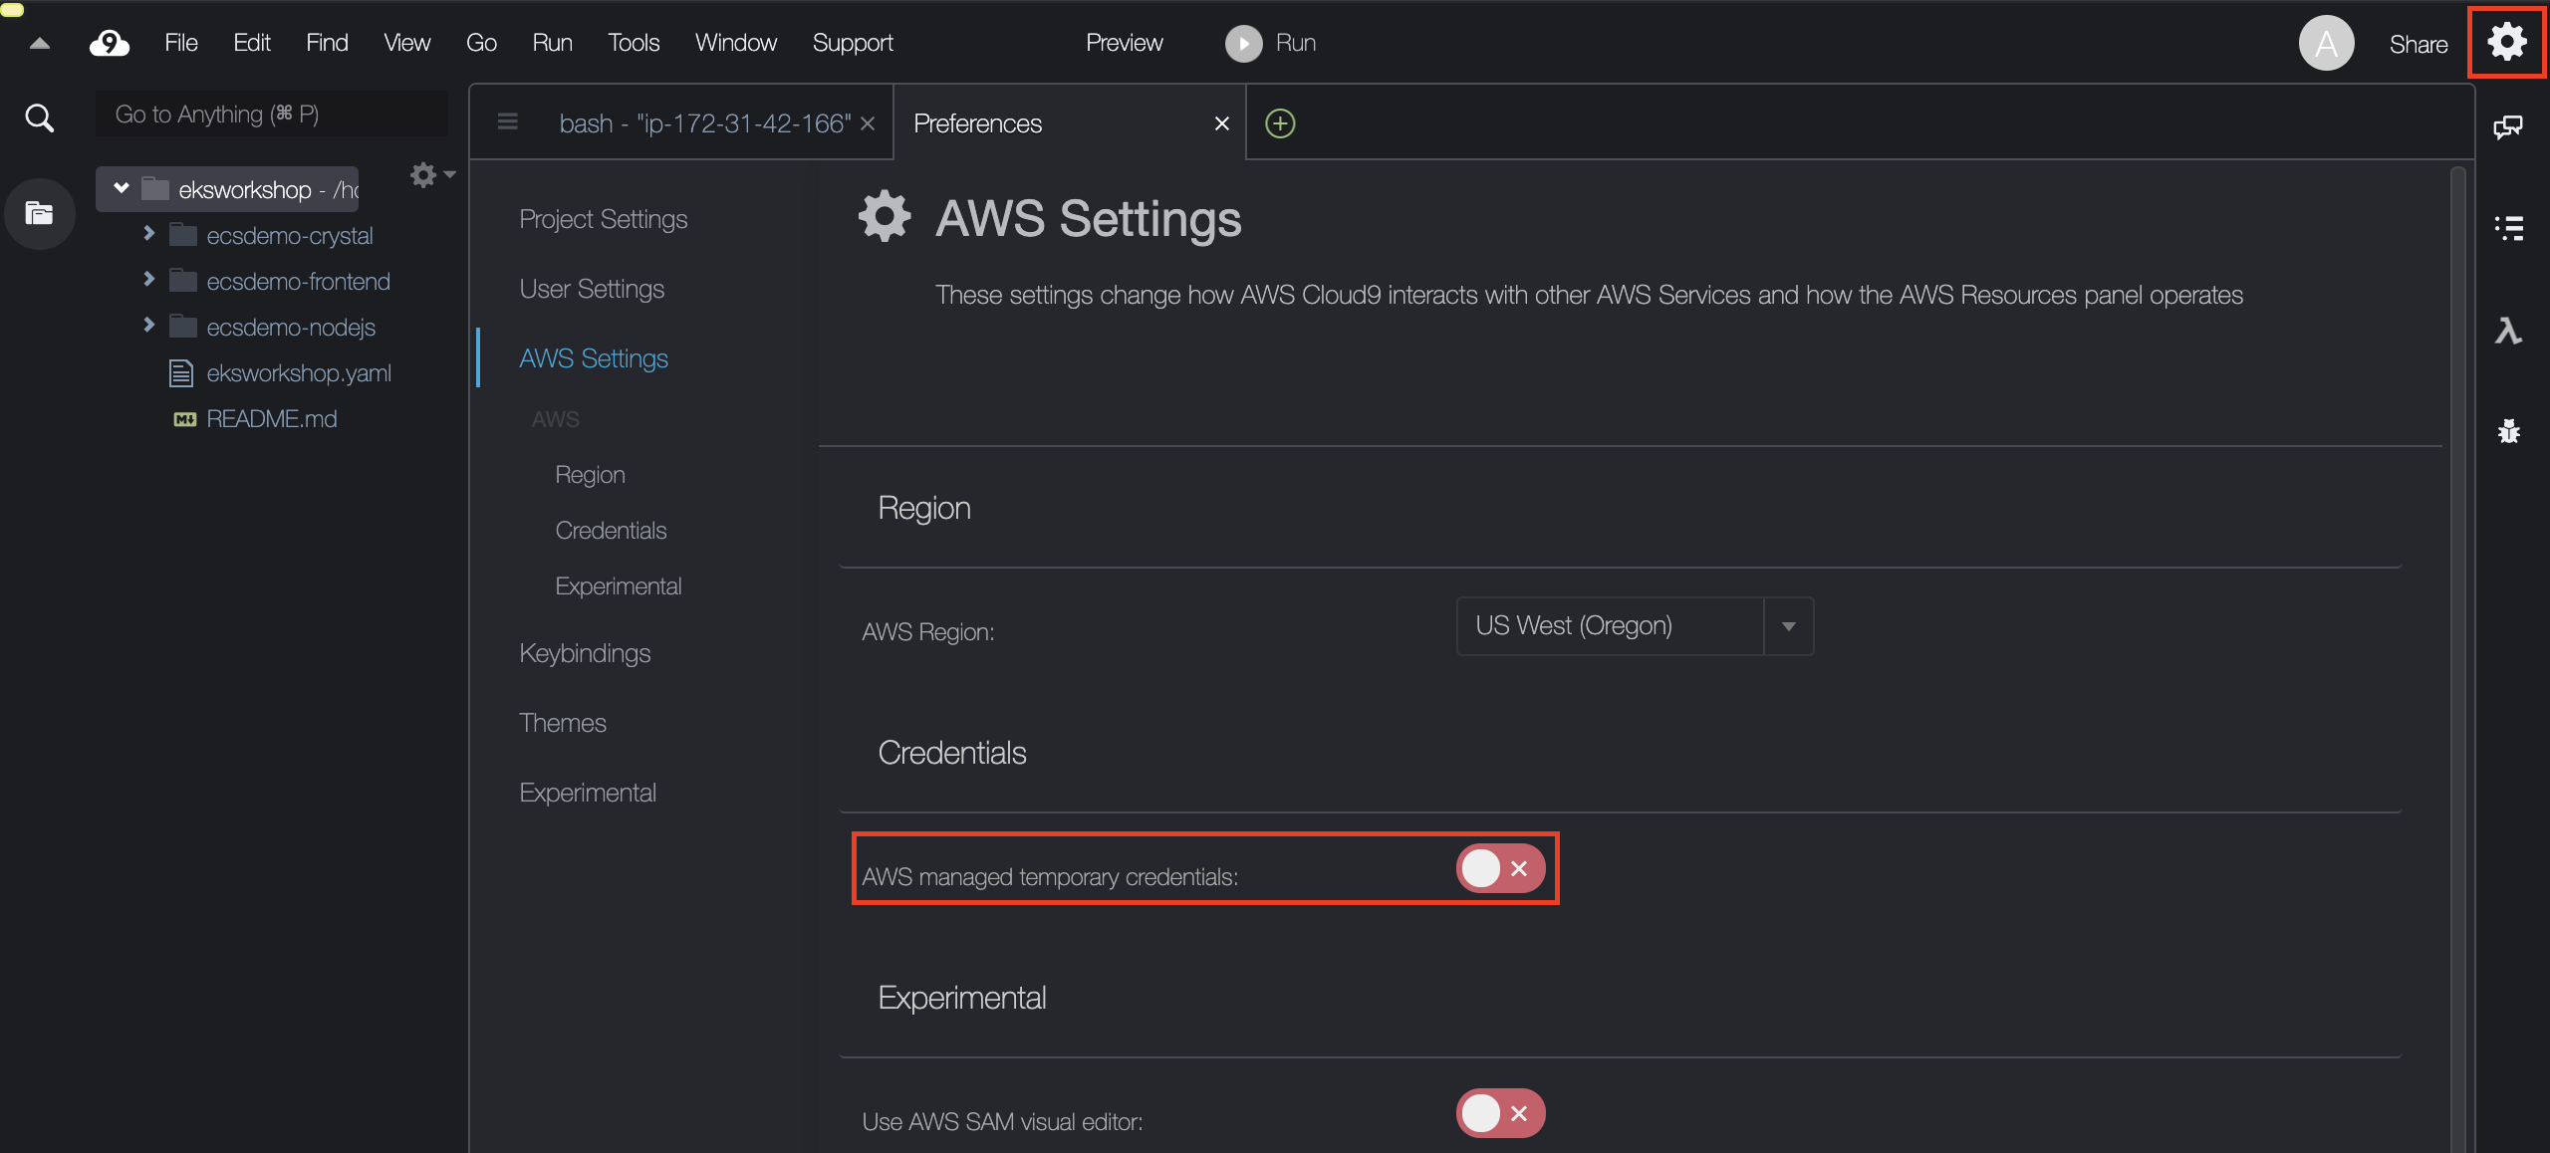
Task: Open the tab list menu icon
Action: click(x=507, y=122)
